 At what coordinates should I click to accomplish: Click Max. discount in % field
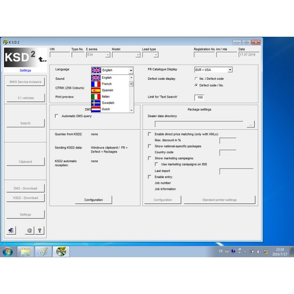coord(228,141)
